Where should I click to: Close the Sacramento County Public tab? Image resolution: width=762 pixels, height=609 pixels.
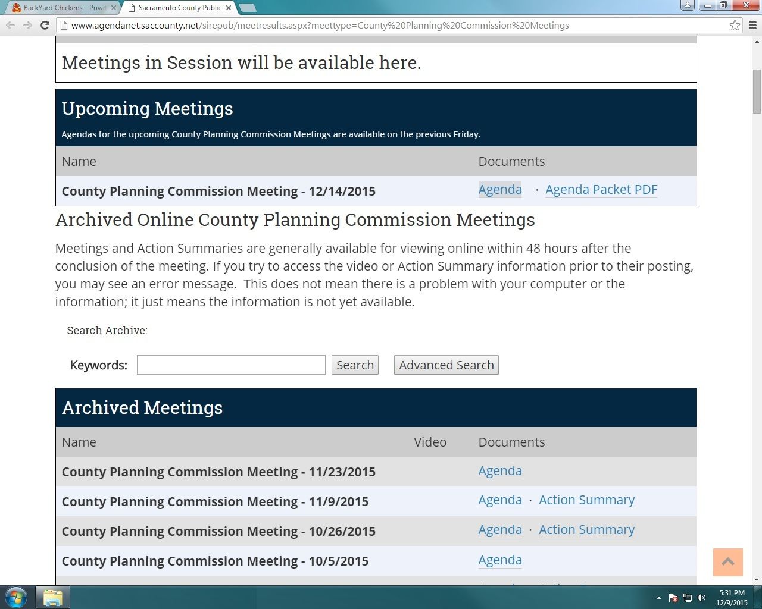(x=229, y=8)
